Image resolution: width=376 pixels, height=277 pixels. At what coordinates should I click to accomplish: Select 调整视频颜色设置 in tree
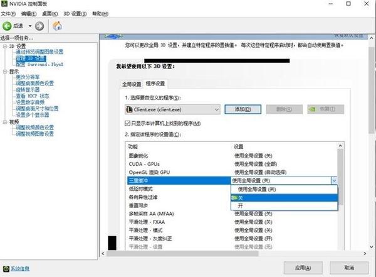point(34,128)
